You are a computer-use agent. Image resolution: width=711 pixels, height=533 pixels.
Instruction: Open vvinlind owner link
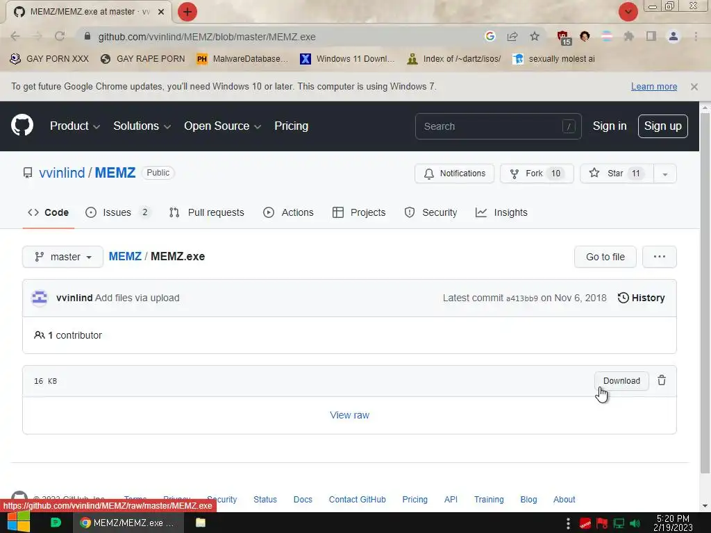(x=62, y=173)
